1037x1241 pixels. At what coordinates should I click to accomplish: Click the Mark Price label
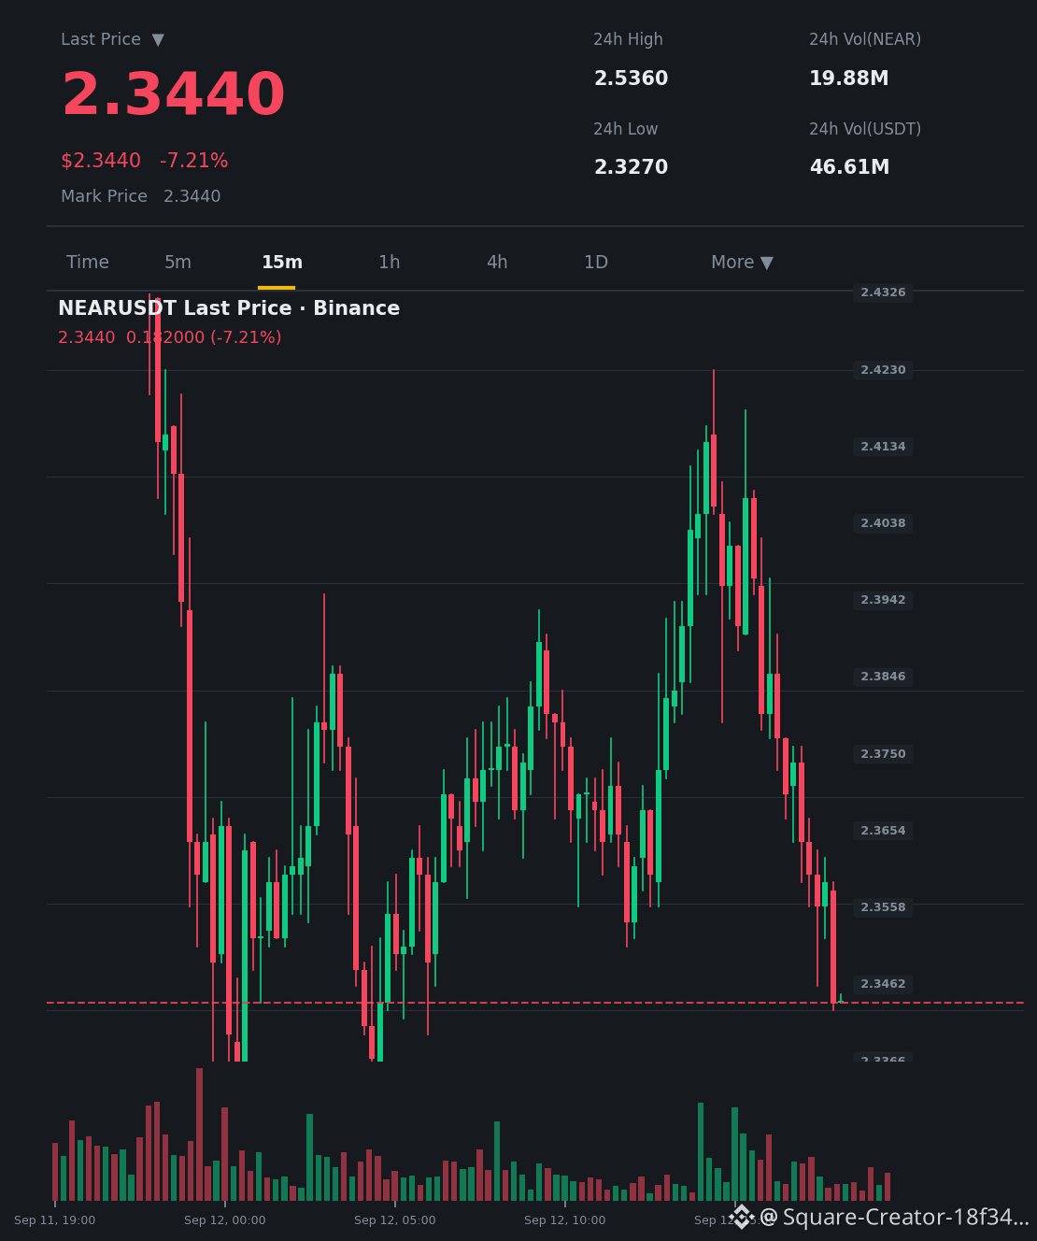(x=104, y=196)
